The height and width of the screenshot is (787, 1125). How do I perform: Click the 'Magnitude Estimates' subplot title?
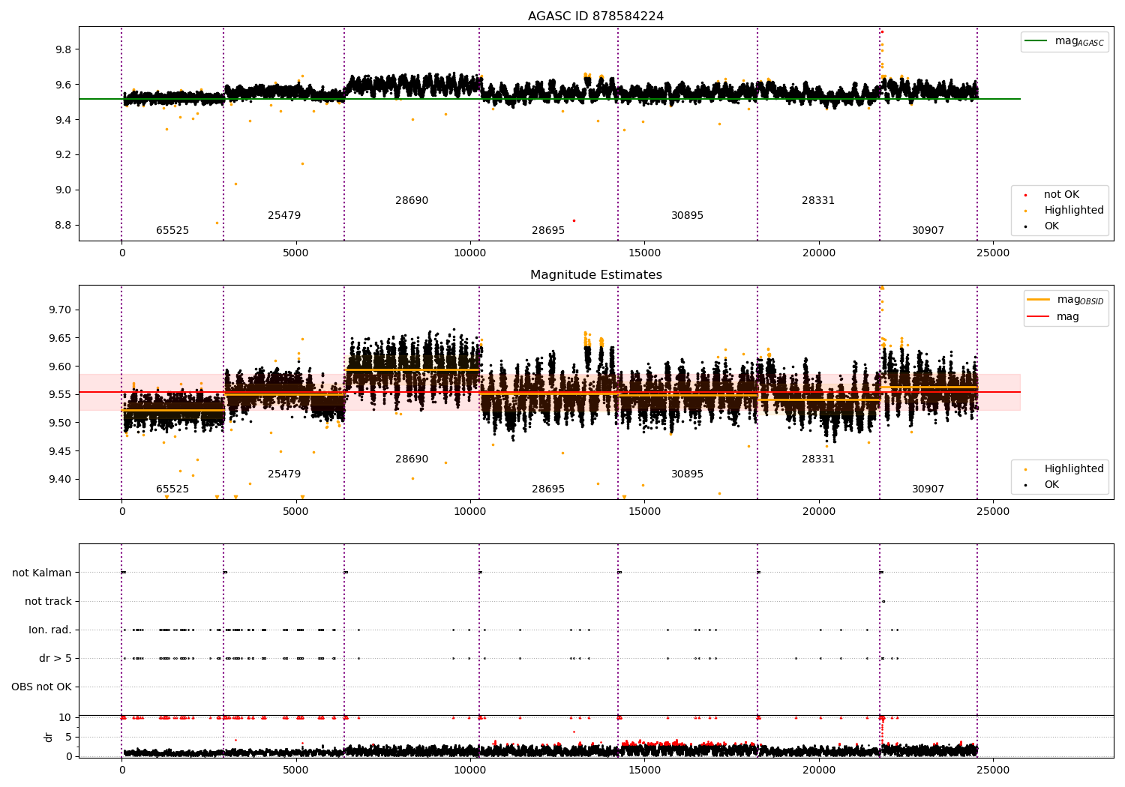coord(595,275)
